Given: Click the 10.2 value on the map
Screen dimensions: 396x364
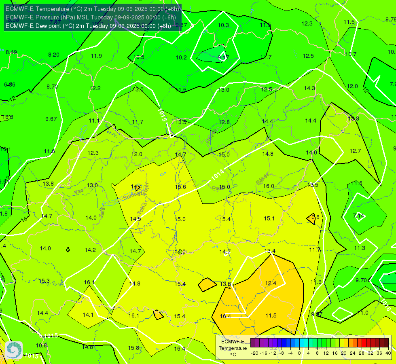Looking at the screenshot, I should 181,57.
